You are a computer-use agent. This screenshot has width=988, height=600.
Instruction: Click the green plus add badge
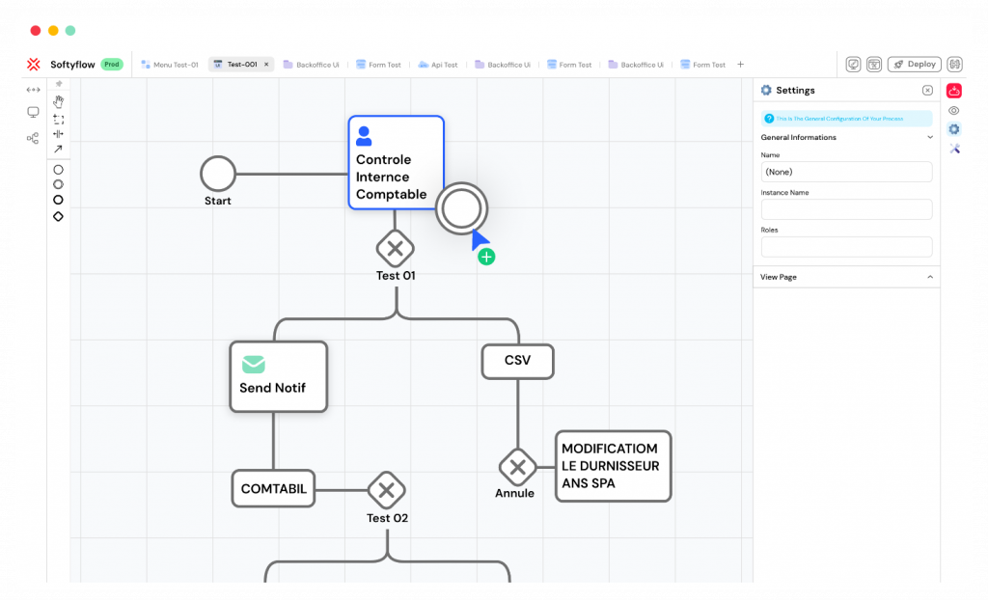pyautogui.click(x=486, y=258)
